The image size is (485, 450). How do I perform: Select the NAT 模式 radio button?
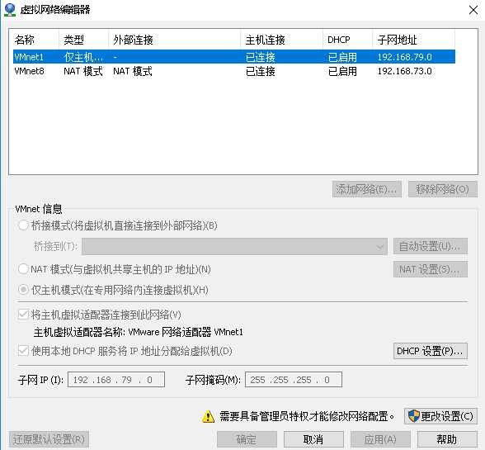coord(23,269)
